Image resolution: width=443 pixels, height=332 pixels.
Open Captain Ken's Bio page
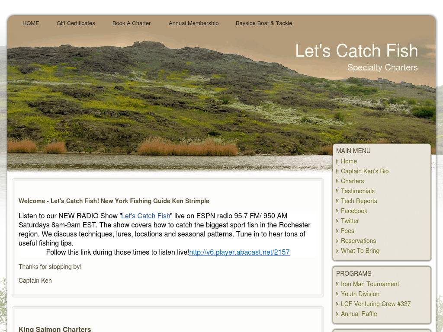pyautogui.click(x=364, y=171)
